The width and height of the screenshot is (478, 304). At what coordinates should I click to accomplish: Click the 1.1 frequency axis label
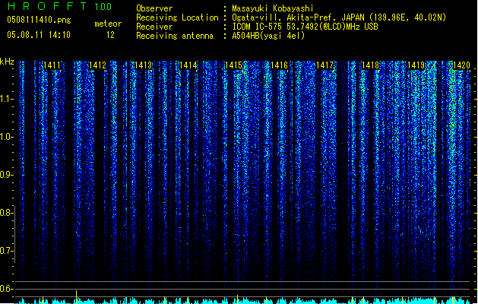[6, 99]
